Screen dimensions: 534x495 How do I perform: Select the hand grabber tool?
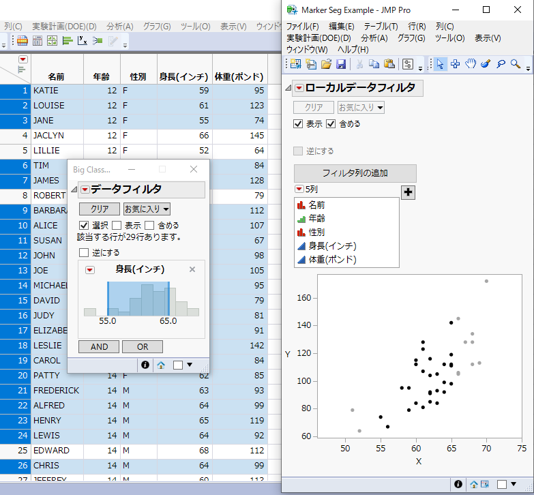[471, 63]
